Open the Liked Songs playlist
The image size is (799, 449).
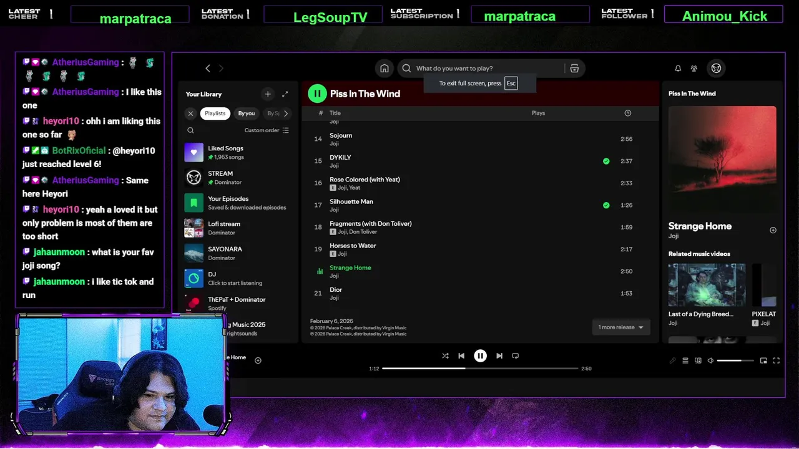pyautogui.click(x=237, y=152)
